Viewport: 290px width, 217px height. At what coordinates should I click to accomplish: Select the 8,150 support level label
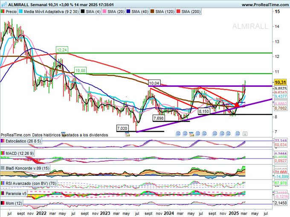204,111
